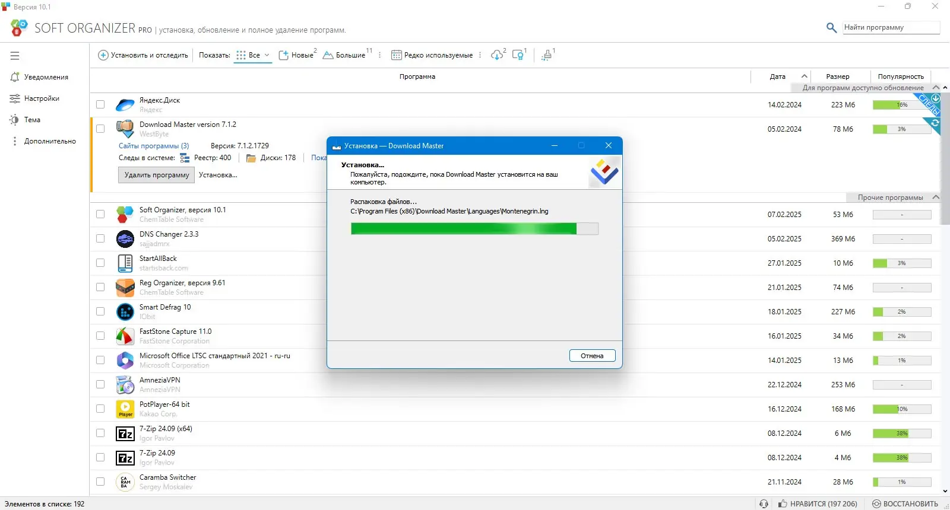Viewport: 950px width, 510px height.
Task: Tick the checkbox for Download Master
Action: pos(100,129)
